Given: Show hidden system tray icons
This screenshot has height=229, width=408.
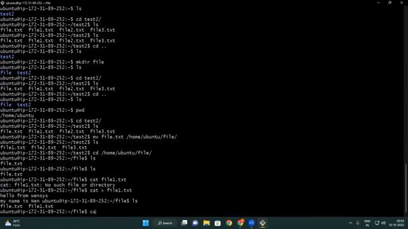Looking at the screenshot, I should click(351, 223).
